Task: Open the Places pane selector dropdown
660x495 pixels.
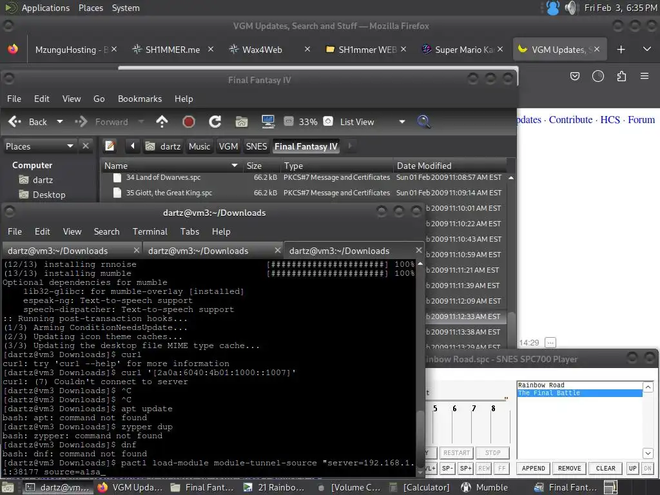Action: 39,146
